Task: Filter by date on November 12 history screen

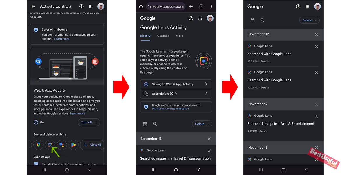Action: coord(253,20)
